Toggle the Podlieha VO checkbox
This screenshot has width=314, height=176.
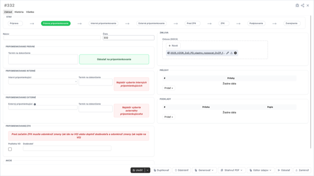[10, 149]
